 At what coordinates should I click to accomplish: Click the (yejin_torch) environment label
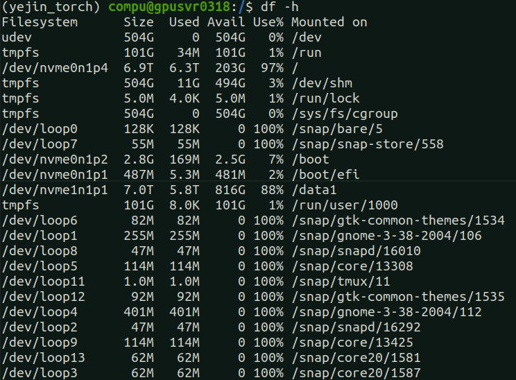[51, 7]
